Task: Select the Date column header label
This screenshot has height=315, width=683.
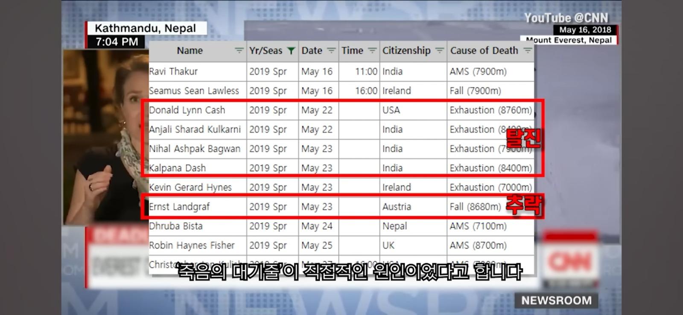Action: point(312,51)
